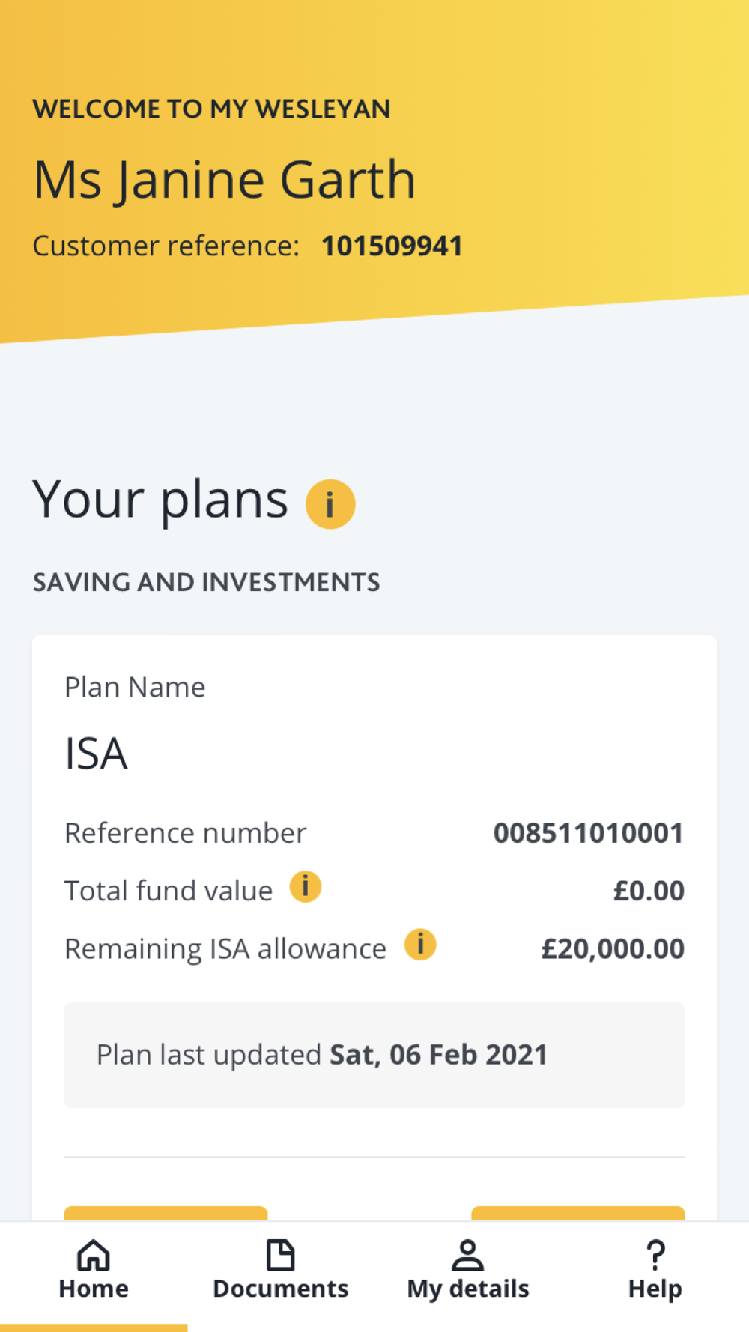Tap the Help question mark icon
749x1332 pixels.
tap(655, 1256)
